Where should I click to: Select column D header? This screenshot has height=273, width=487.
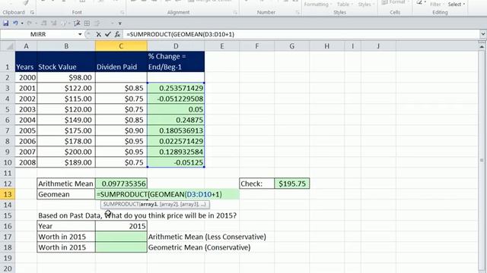coord(176,46)
